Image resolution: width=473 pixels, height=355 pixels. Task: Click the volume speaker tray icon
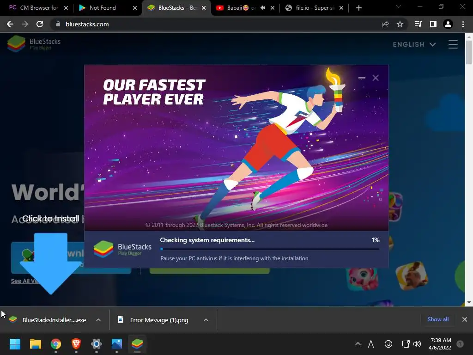[x=417, y=344]
